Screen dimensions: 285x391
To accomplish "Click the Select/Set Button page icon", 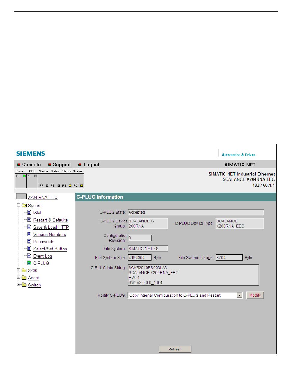I will 29,249.
